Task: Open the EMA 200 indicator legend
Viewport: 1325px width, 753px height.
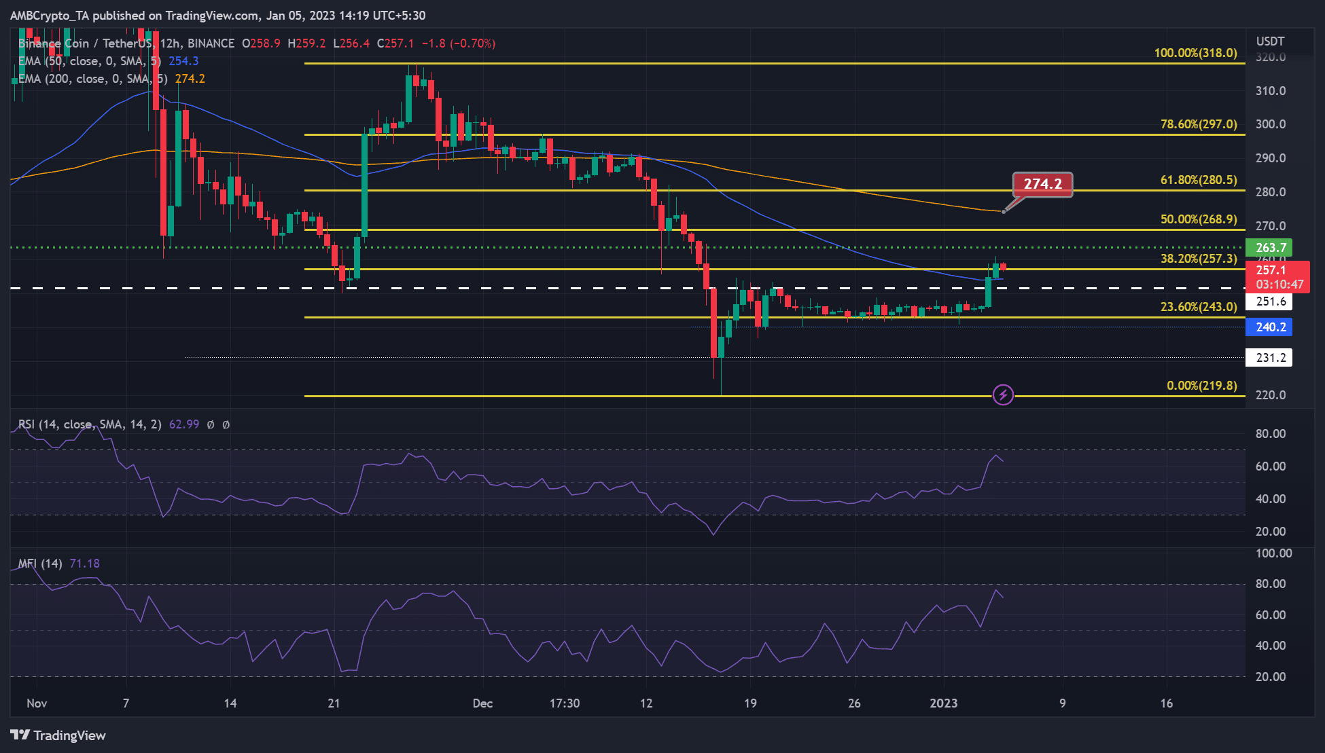Action: [112, 79]
